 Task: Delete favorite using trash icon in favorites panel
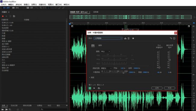(x=10, y=16)
